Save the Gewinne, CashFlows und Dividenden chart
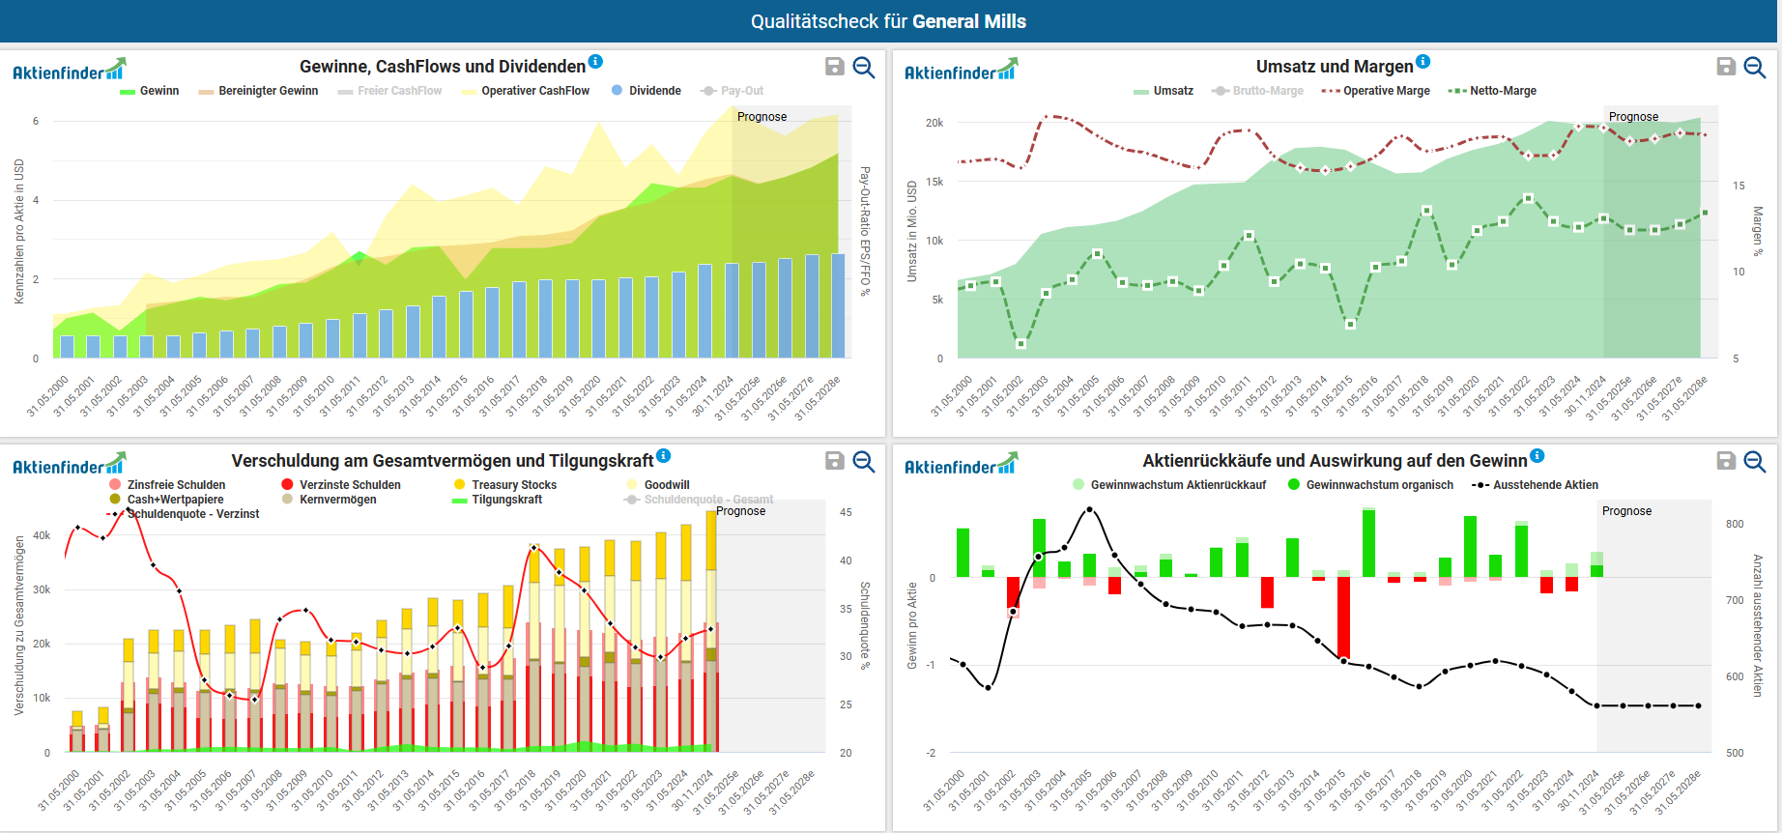Viewport: 1782px width, 833px height. [835, 67]
